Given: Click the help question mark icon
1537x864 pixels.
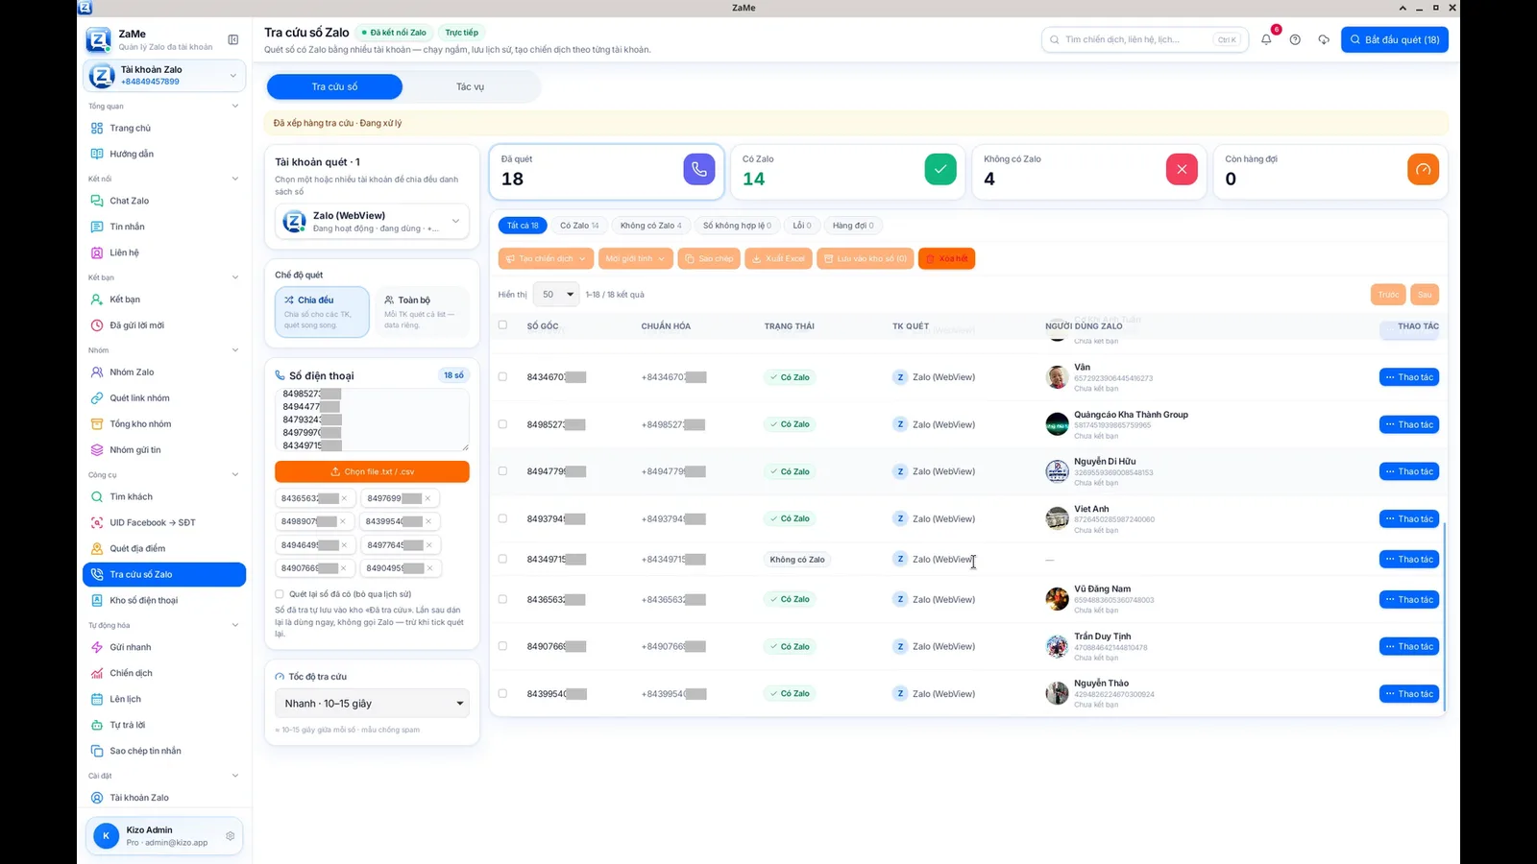Looking at the screenshot, I should [1295, 39].
